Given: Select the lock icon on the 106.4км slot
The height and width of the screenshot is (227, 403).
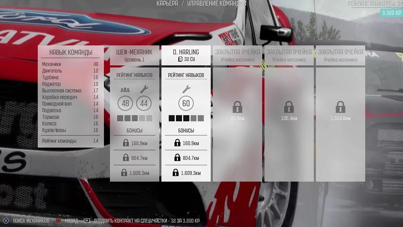Looking at the screenshot, I should [289, 108].
